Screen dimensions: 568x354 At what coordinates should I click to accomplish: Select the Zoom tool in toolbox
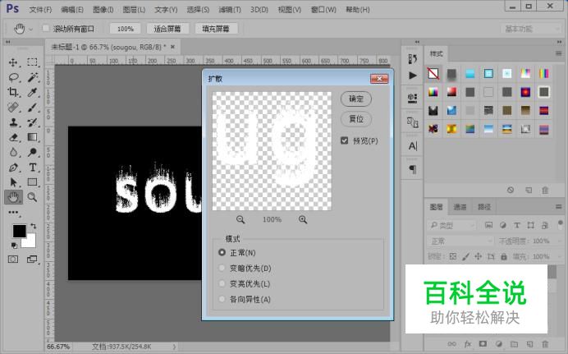(x=32, y=197)
